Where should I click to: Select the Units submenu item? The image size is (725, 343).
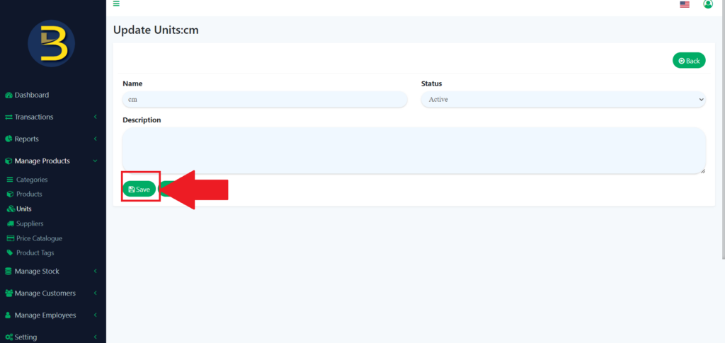pyautogui.click(x=23, y=209)
